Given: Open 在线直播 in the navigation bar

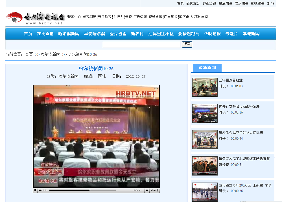Looking at the screenshot, I should click(x=45, y=34).
